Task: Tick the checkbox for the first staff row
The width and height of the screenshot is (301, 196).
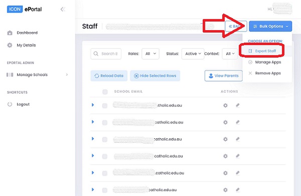Action: [x=105, y=106]
